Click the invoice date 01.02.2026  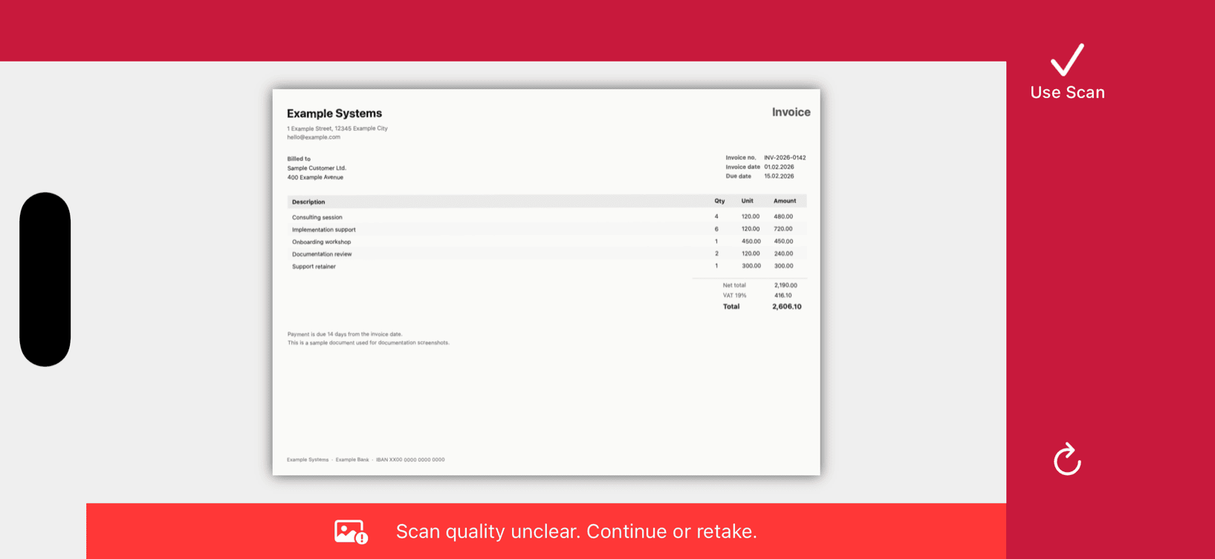[x=779, y=167]
